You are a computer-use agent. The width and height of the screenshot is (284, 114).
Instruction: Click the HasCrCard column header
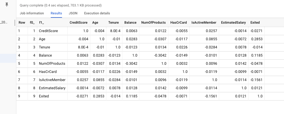click(178, 23)
